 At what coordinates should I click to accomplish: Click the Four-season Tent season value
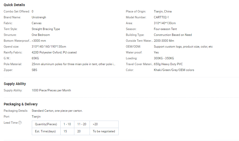pyautogui.click(x=165, y=29)
